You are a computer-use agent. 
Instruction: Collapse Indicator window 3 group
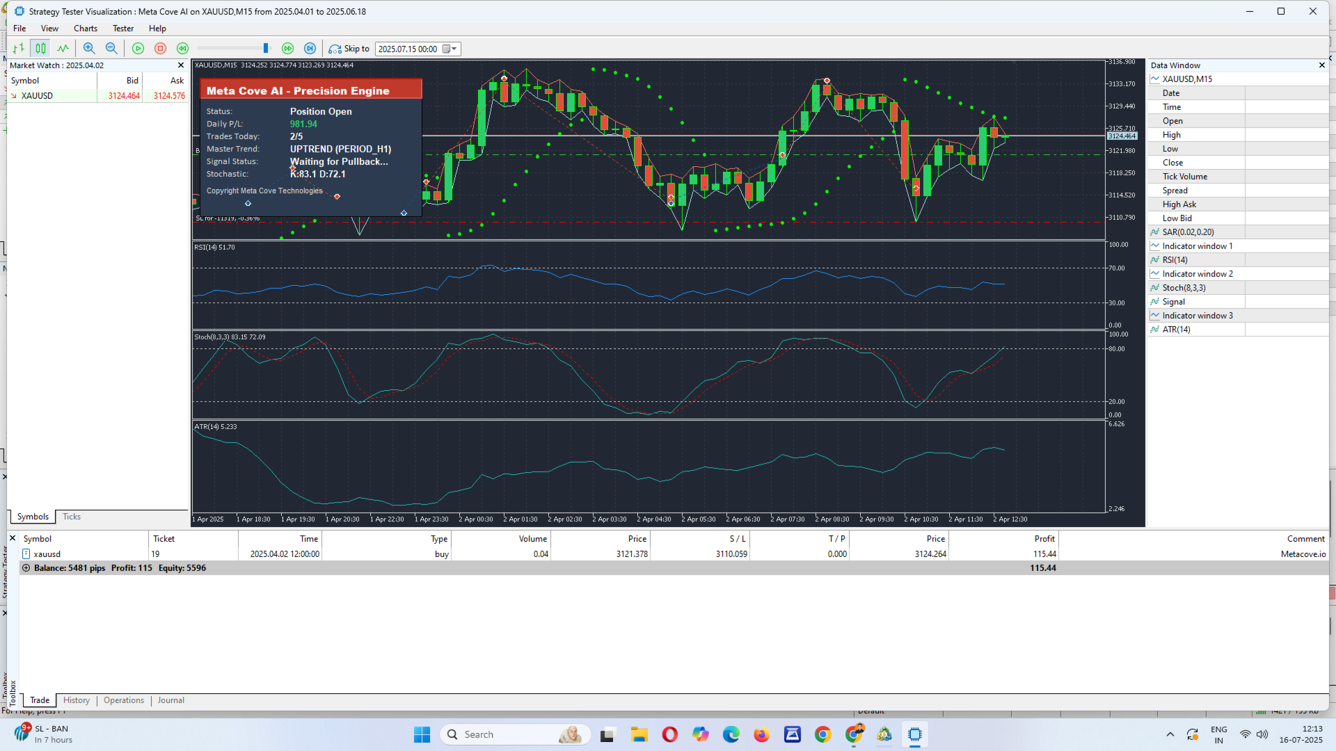pos(1155,316)
